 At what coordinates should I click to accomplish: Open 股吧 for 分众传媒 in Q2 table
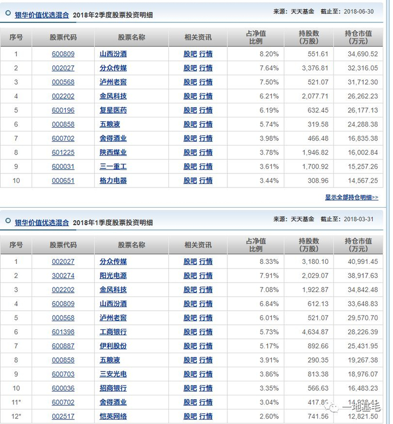click(x=190, y=68)
